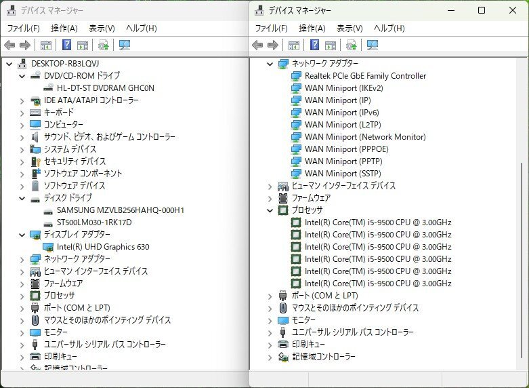Minimize the right Device Manager window
The width and height of the screenshot is (529, 388).
pyautogui.click(x=451, y=10)
